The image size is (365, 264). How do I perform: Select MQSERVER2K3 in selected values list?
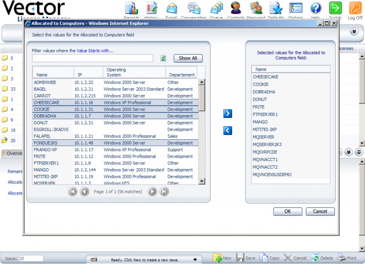point(290,145)
